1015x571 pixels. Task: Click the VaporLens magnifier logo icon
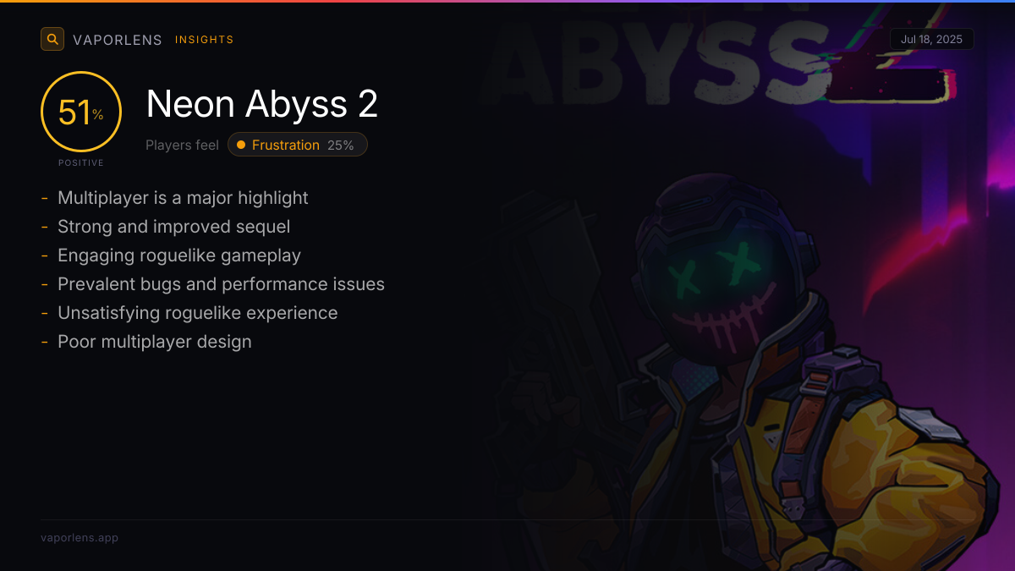click(52, 39)
